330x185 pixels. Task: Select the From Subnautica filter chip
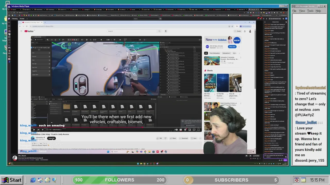click(x=214, y=53)
